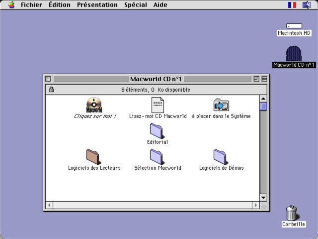The width and height of the screenshot is (318, 239).
Task: Click the Logiciels de Démos label
Action: pos(222,168)
